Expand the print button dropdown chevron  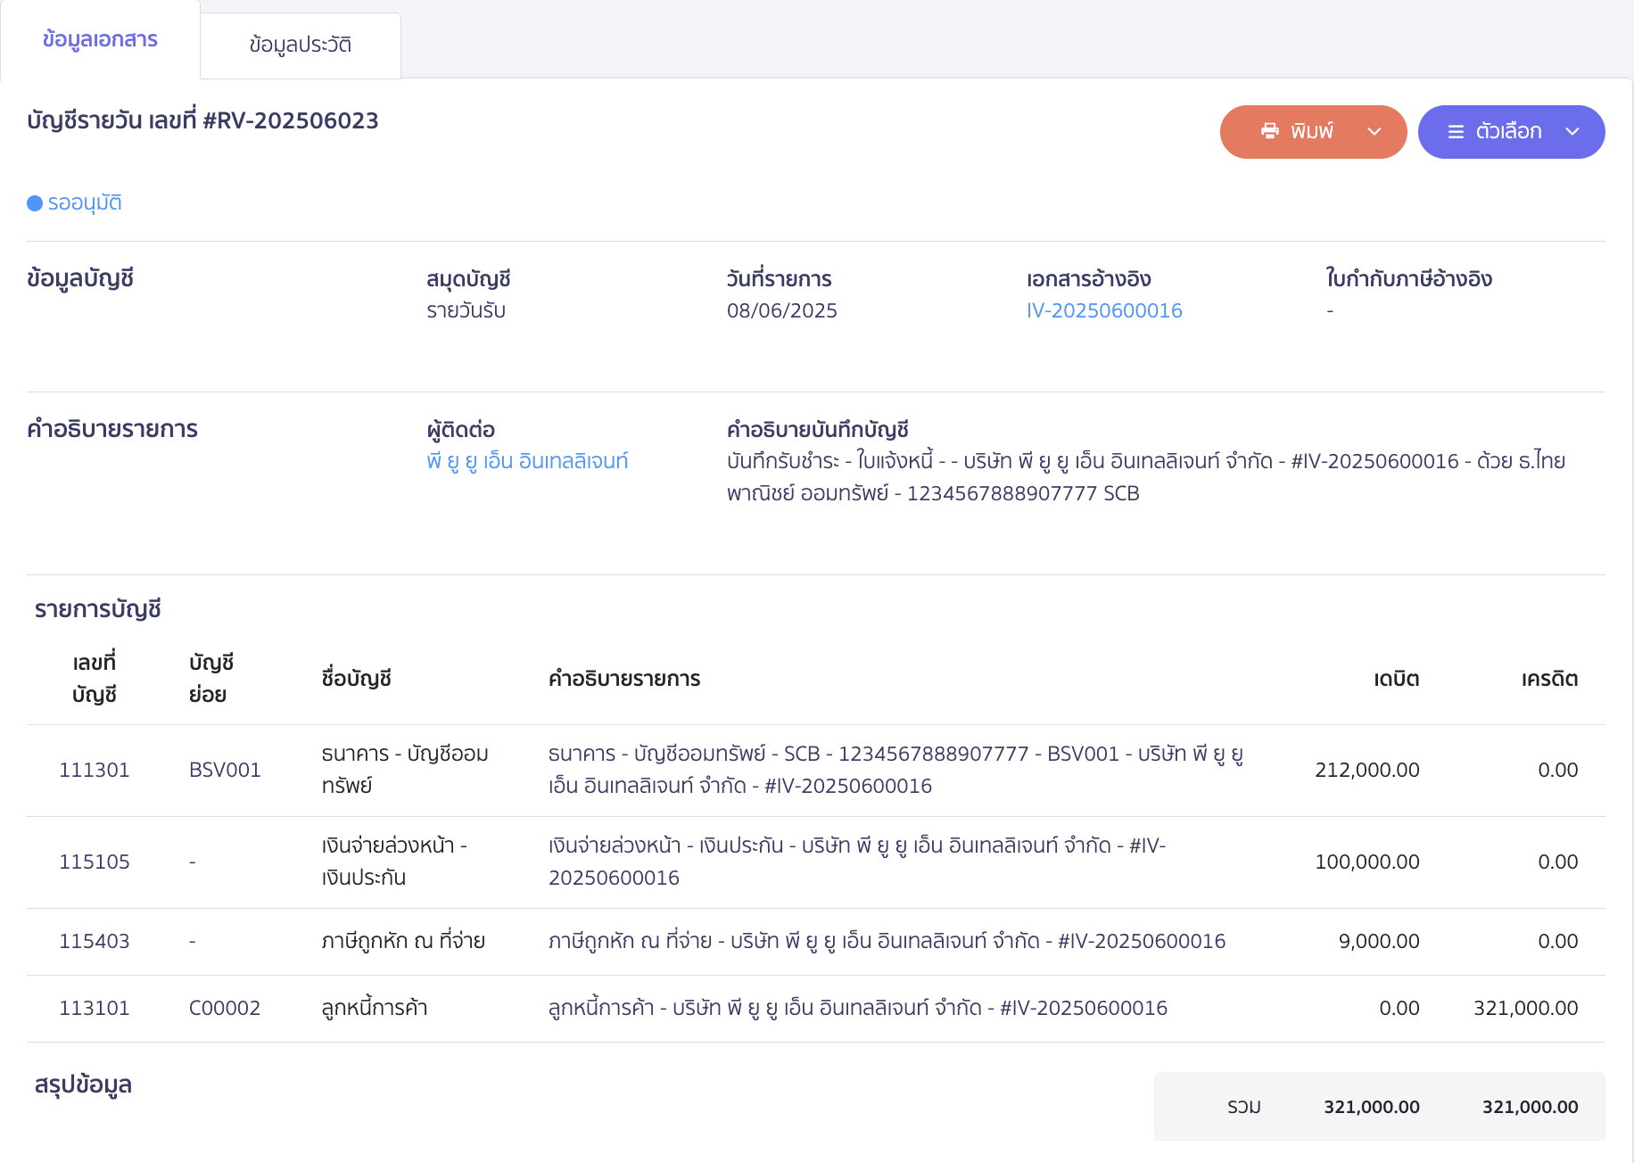(1374, 132)
